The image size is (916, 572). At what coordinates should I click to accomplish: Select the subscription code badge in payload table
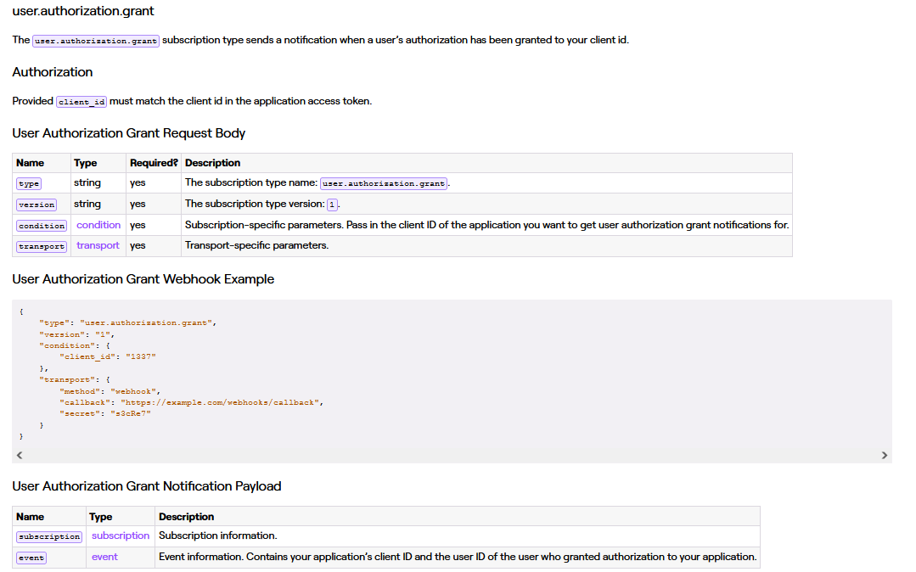(48, 536)
